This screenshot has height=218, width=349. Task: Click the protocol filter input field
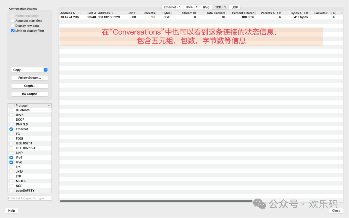click(x=29, y=198)
